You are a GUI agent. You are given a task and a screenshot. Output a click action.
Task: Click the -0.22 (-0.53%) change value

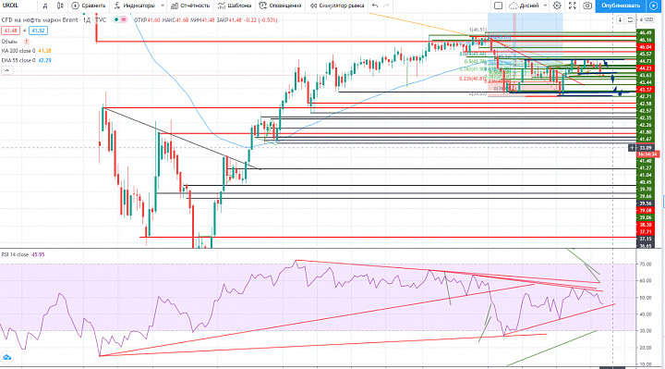tap(260, 19)
